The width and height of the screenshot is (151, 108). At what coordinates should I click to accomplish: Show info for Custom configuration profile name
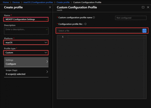click(94, 17)
